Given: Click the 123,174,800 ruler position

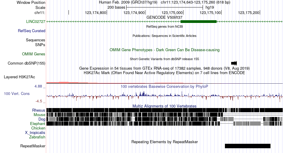Looking at the screenshot, I should tap(96, 13).
